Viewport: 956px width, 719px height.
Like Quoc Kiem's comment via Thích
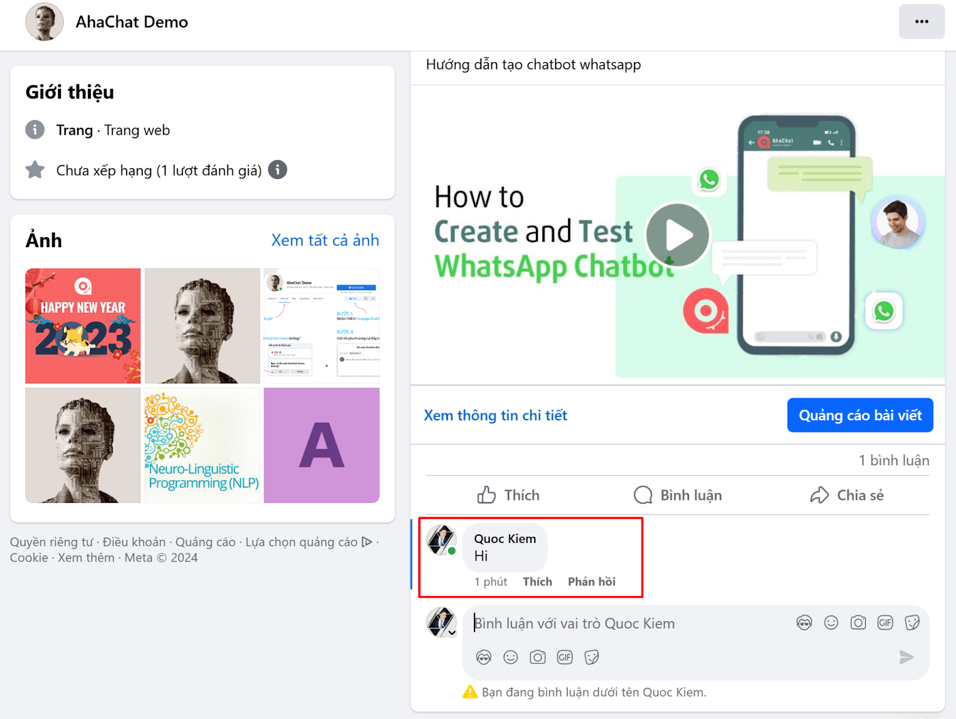point(537,582)
